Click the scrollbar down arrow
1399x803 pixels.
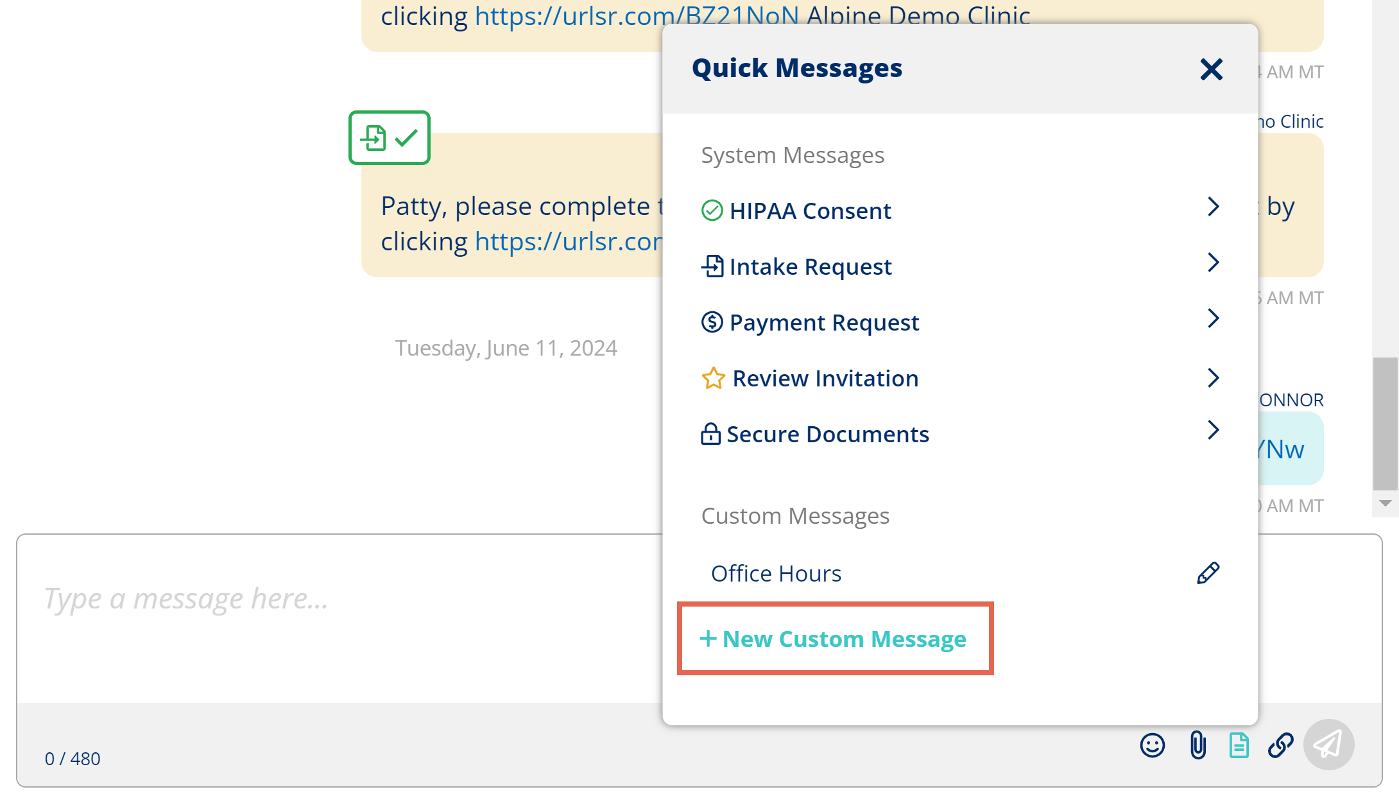click(x=1385, y=504)
